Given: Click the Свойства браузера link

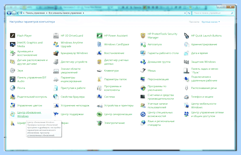Looking at the screenshot, I should [x=73, y=97].
